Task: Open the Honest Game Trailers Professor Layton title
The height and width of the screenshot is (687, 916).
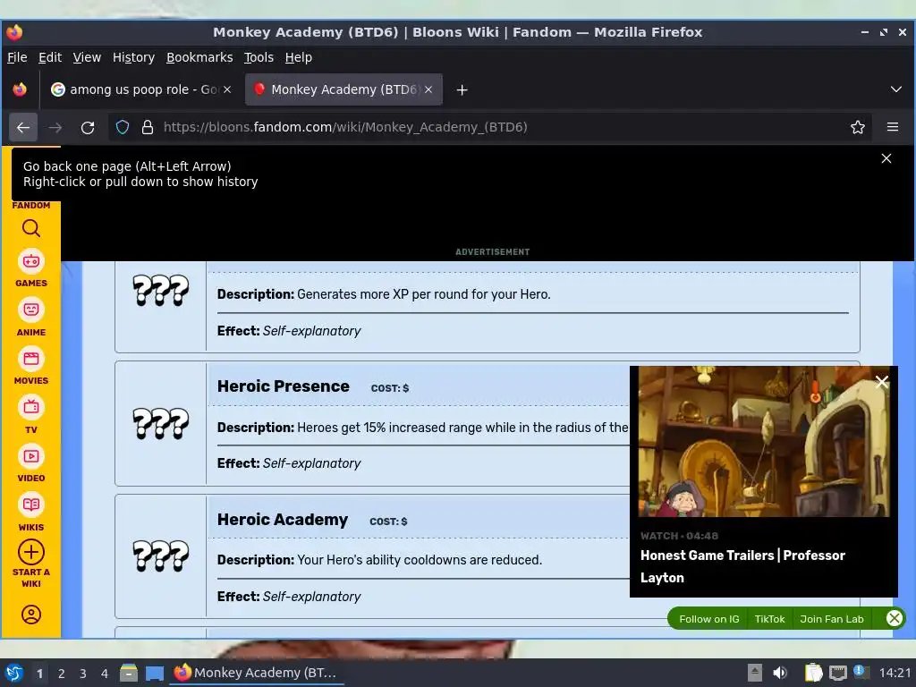Action: 742,566
